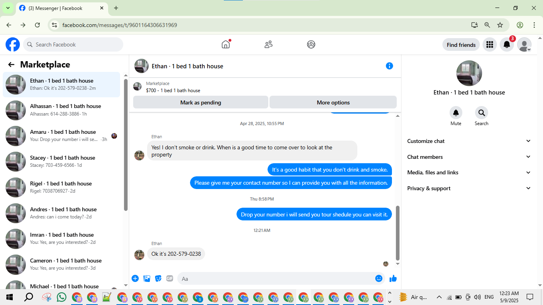The height and width of the screenshot is (305, 543).
Task: Click the chat message scrollbar thumb
Action: pos(398,233)
